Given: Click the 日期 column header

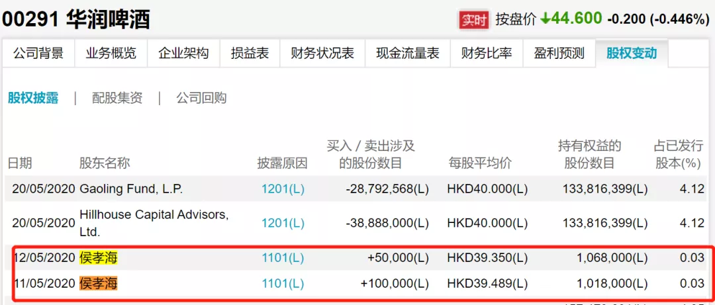Looking at the screenshot, I should click(20, 163).
